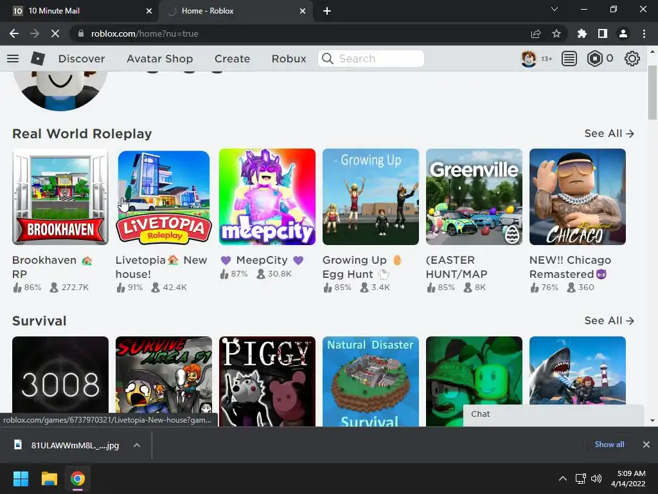
Task: Open a new browser tab
Action: pyautogui.click(x=327, y=11)
